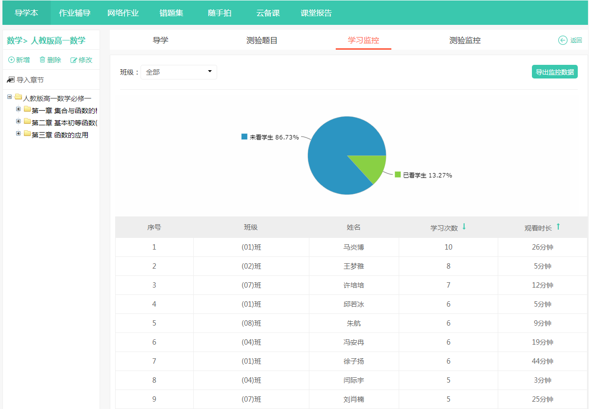Click the green 已看学生 legend swatch
589x409 pixels.
398,175
